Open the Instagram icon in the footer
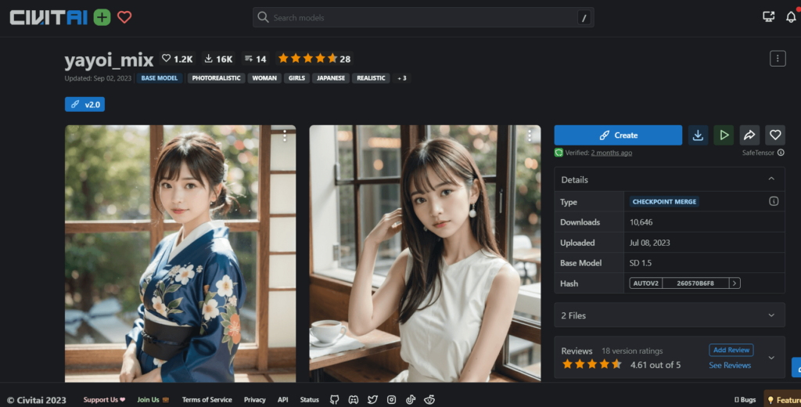801x407 pixels. [392, 400]
